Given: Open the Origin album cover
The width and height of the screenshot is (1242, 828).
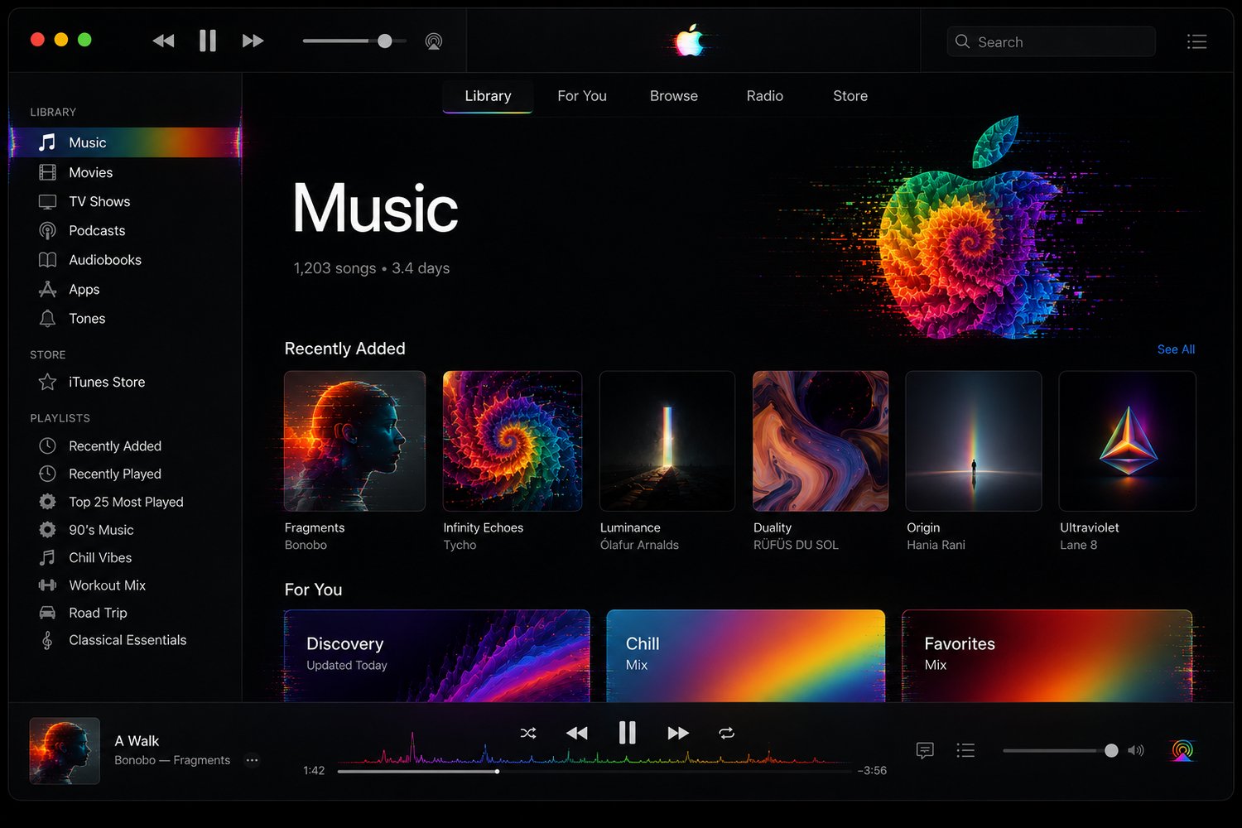Looking at the screenshot, I should tap(974, 440).
